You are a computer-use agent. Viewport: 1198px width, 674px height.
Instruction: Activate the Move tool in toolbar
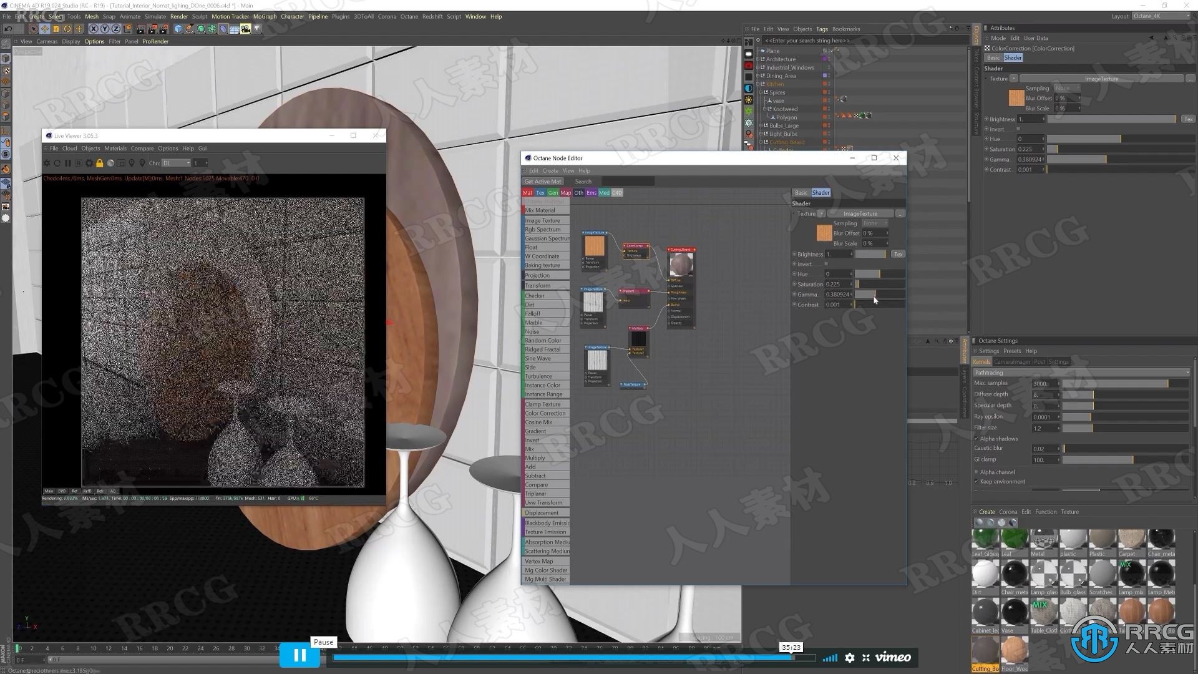45,29
